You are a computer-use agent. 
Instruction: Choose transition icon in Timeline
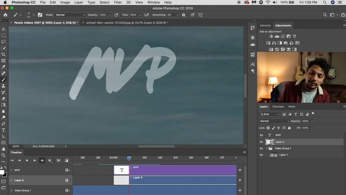66,160
